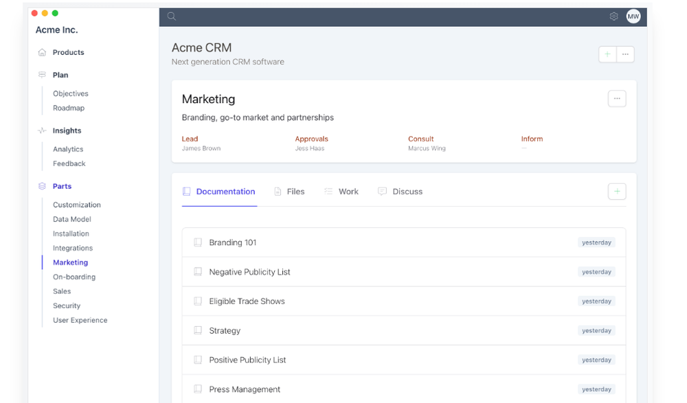This screenshot has height=403, width=687.
Task: Click the Acme Inc. workspace name
Action: pyautogui.click(x=56, y=30)
